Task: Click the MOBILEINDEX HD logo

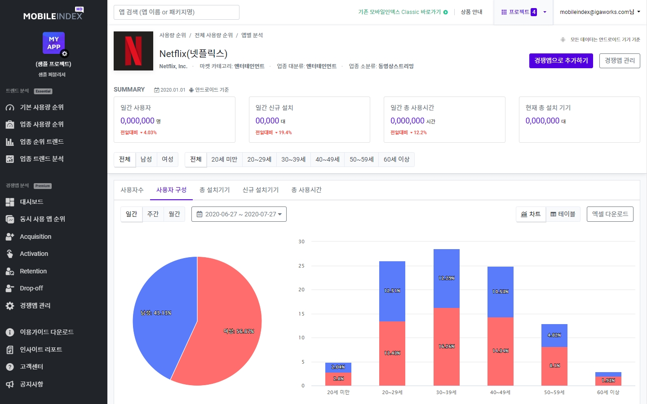Action: 53,14
